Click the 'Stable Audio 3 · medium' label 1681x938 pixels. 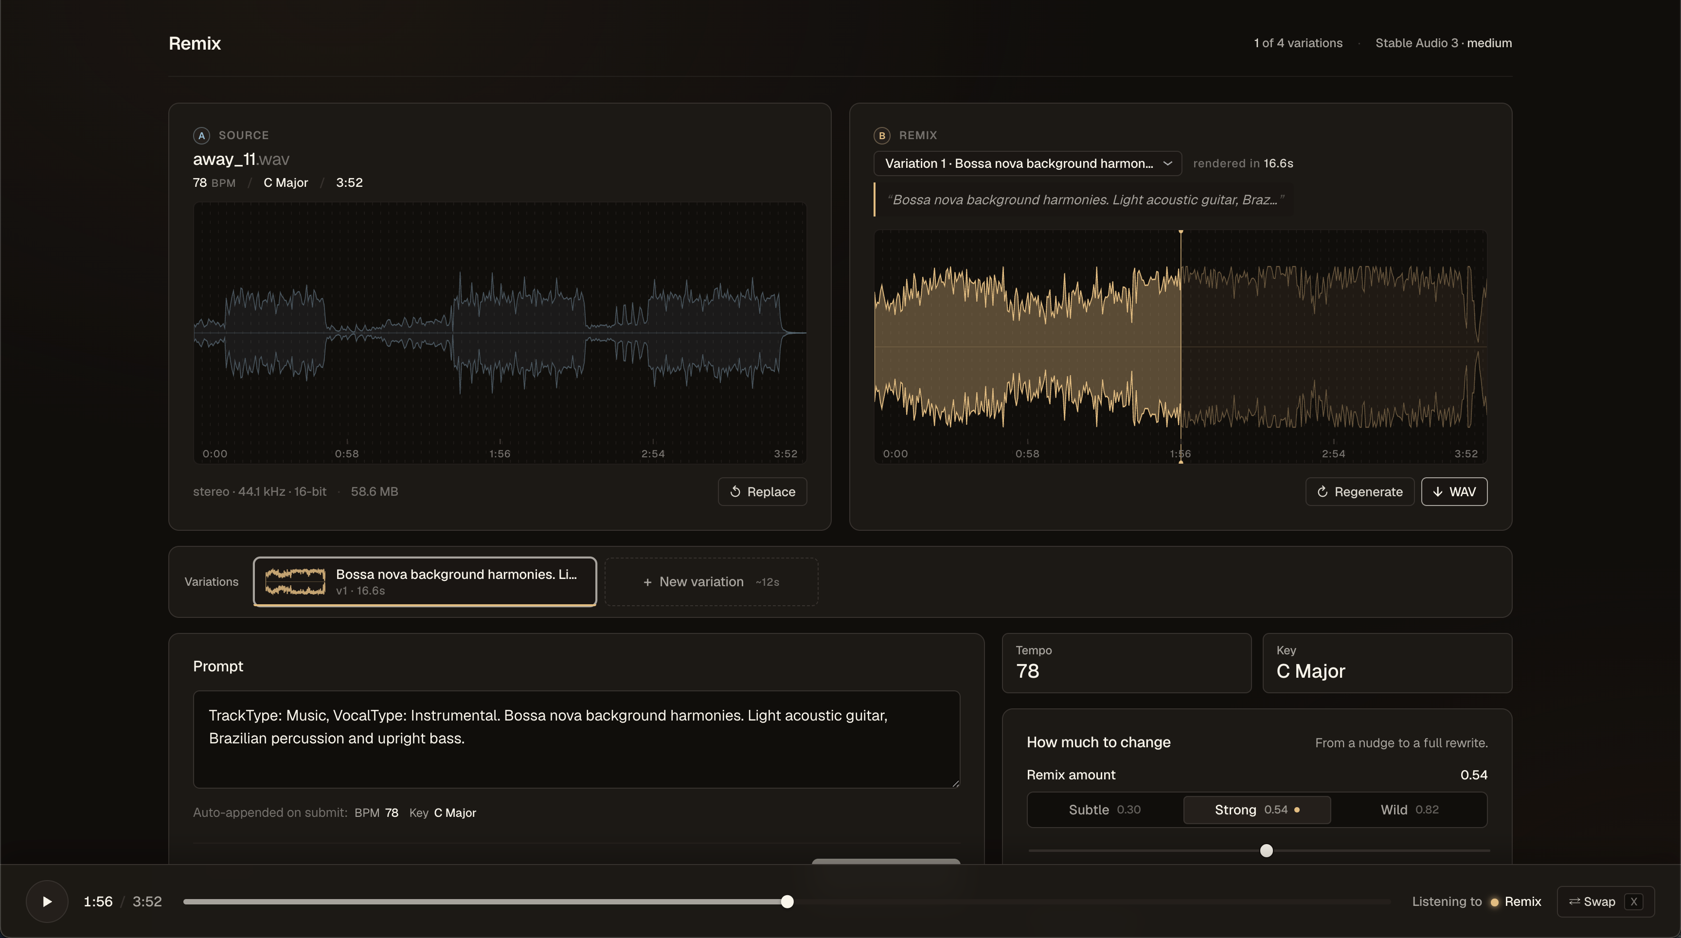[1444, 43]
